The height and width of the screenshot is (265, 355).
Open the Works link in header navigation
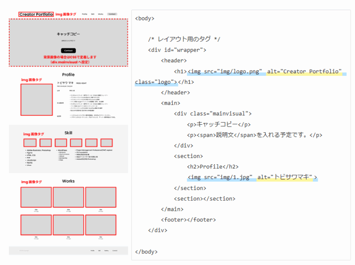(x=101, y=14)
